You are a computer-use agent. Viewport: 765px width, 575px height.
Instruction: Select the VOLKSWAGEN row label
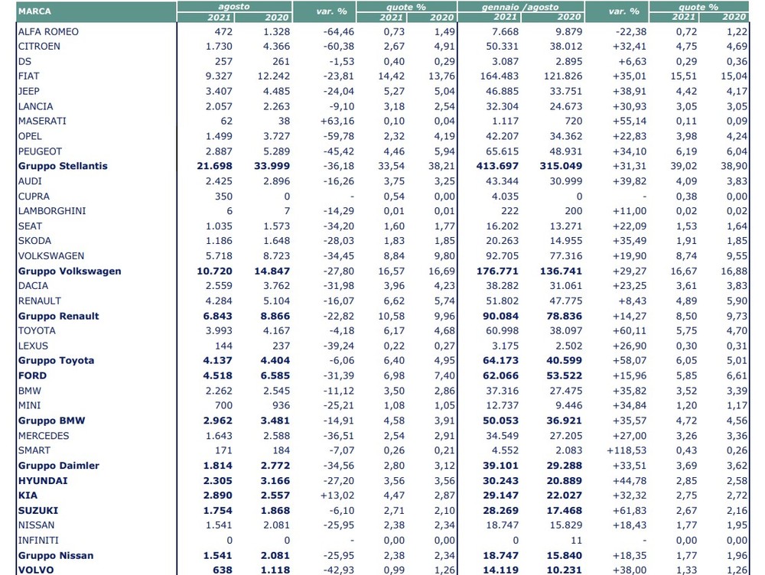(x=51, y=255)
